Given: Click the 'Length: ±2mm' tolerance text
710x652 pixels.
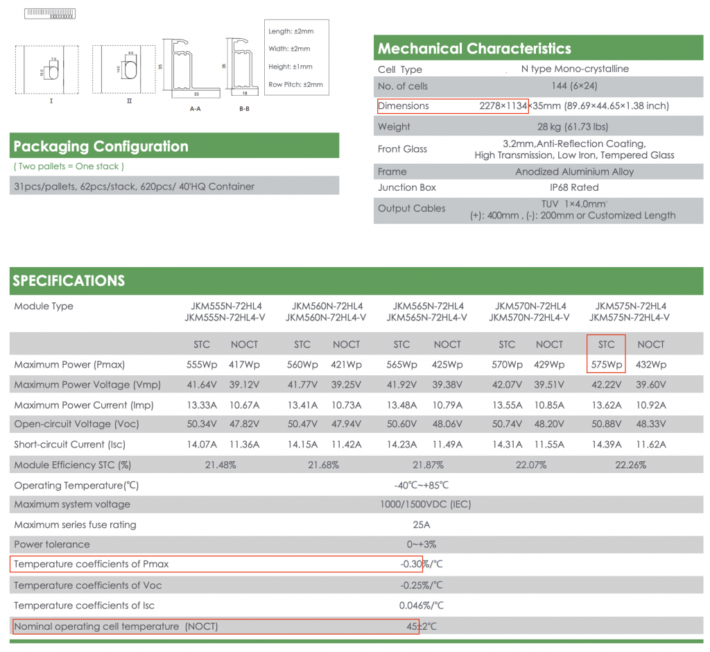Looking at the screenshot, I should pyautogui.click(x=291, y=31).
